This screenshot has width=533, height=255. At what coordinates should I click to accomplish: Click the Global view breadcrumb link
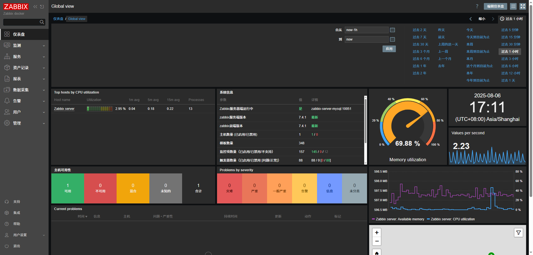(x=77, y=19)
